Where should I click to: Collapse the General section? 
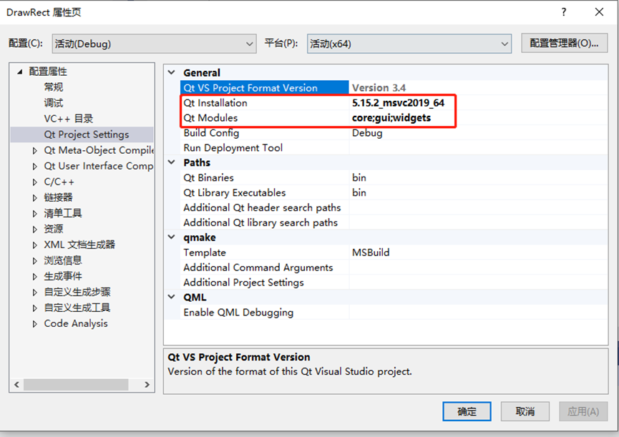click(x=171, y=72)
